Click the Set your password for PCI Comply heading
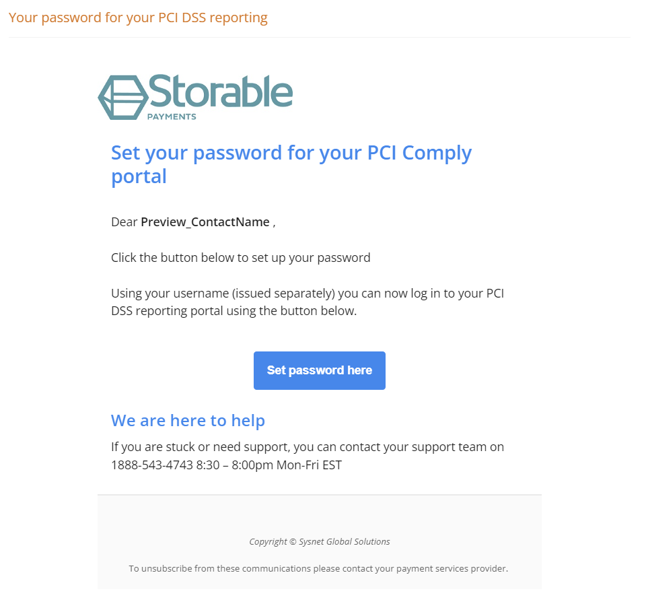This screenshot has height=612, width=646. tap(291, 164)
